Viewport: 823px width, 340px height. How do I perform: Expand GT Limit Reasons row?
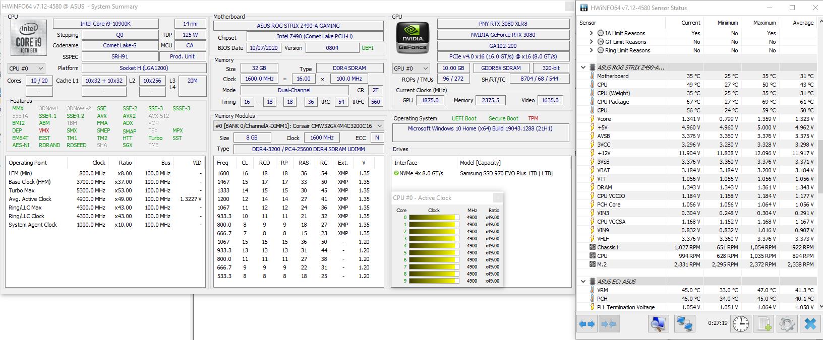[x=592, y=42]
